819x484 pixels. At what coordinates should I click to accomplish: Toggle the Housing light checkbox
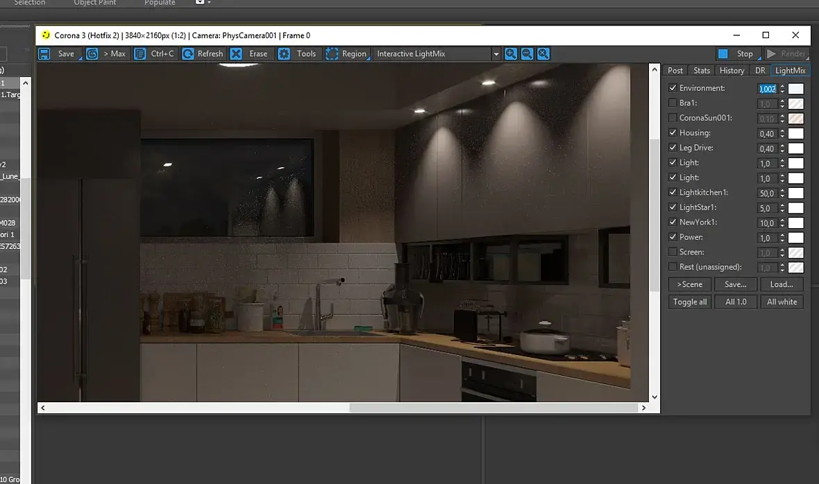coord(673,132)
